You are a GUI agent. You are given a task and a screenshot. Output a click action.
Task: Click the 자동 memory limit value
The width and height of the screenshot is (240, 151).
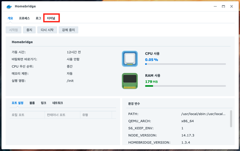pos(70,73)
